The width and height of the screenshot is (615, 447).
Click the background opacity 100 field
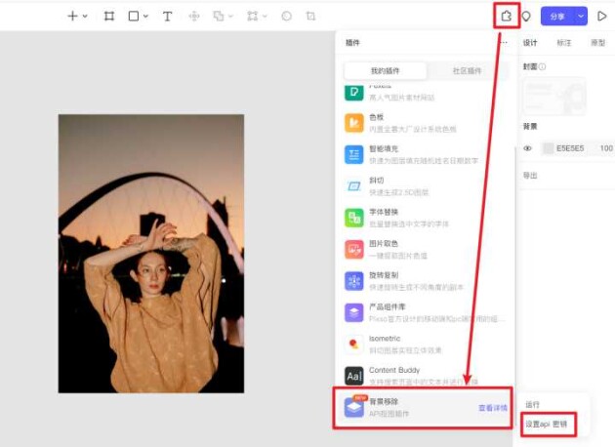[606, 148]
